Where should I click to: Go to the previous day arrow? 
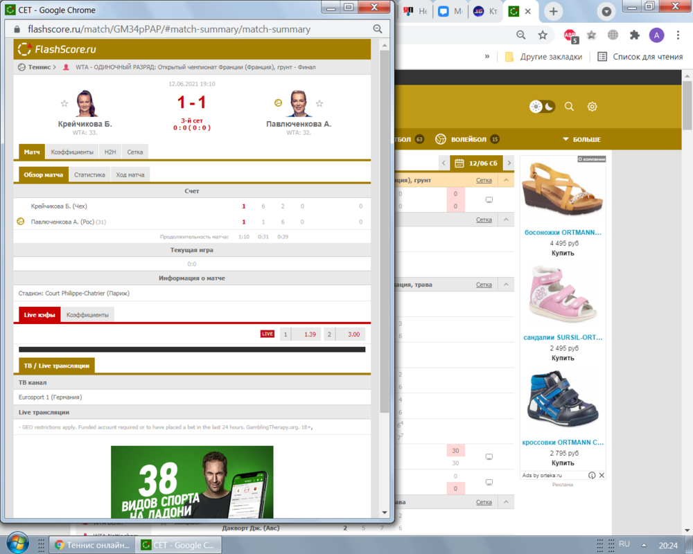tap(444, 163)
